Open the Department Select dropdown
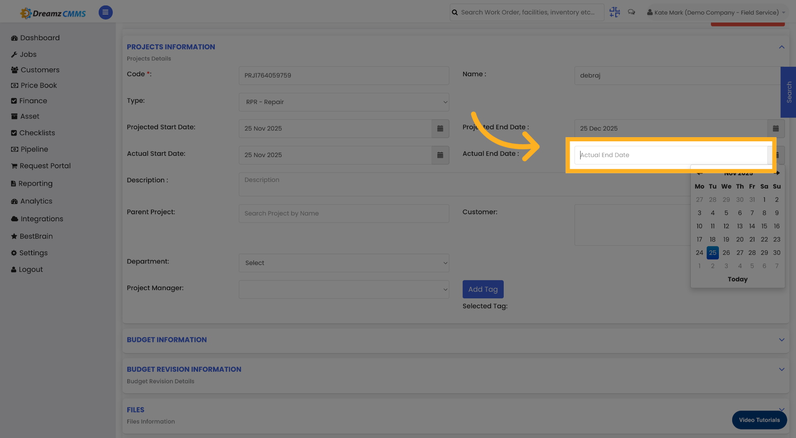This screenshot has width=796, height=438. coord(344,263)
